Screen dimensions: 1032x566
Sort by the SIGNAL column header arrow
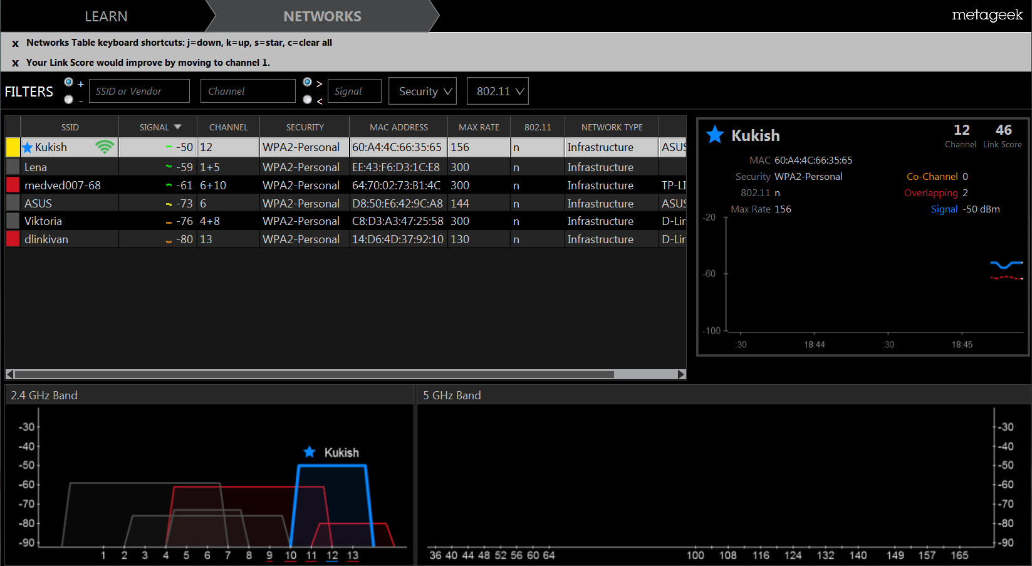point(178,127)
